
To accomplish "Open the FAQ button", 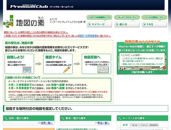I will [x=154, y=24].
